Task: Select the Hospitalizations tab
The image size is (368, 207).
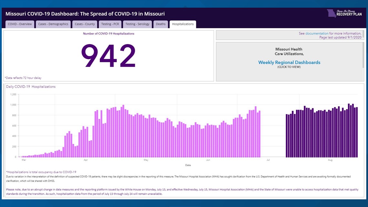Action: [x=183, y=24]
